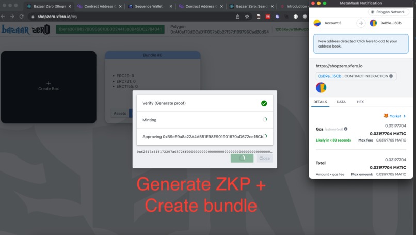The width and height of the screenshot is (416, 235).
Task: Click the arrow between accounts in MetaMask
Action: point(361,23)
